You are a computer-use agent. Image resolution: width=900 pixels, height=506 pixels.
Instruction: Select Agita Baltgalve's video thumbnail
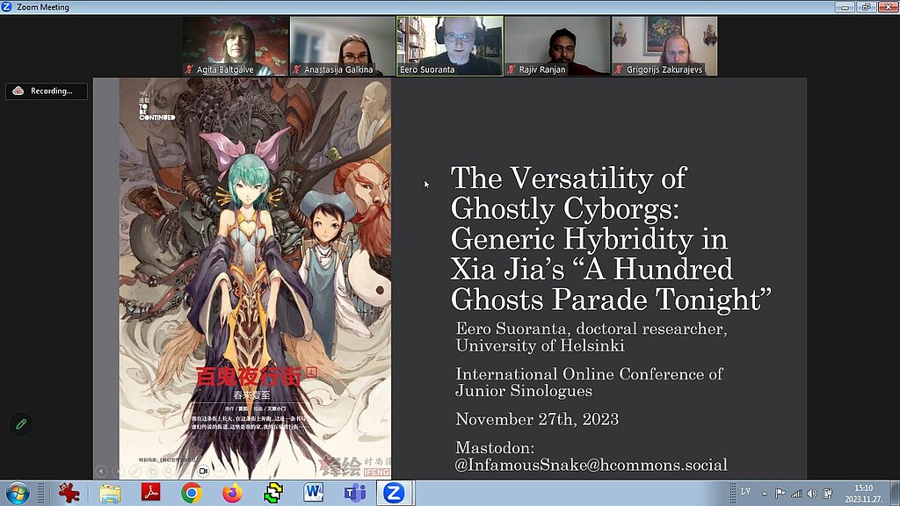236,46
